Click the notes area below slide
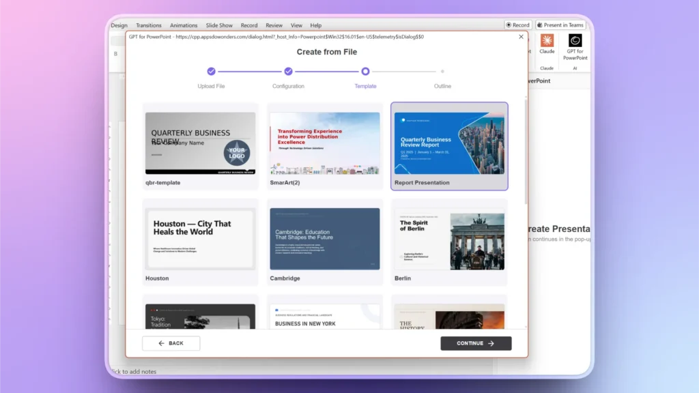The width and height of the screenshot is (699, 393). pos(134,371)
